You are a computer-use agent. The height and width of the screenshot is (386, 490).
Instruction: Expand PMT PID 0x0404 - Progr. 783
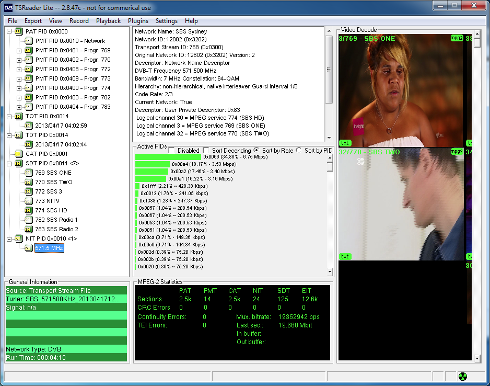pos(19,107)
